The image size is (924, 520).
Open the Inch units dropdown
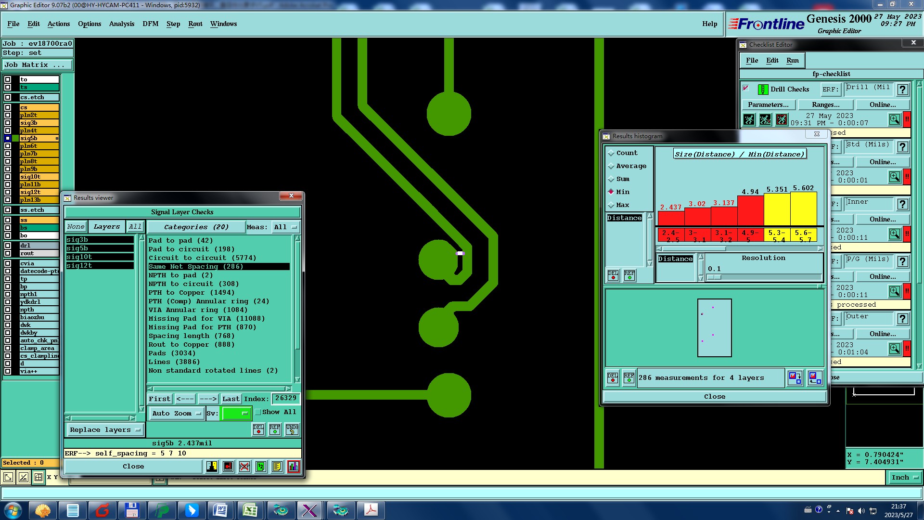[905, 477]
